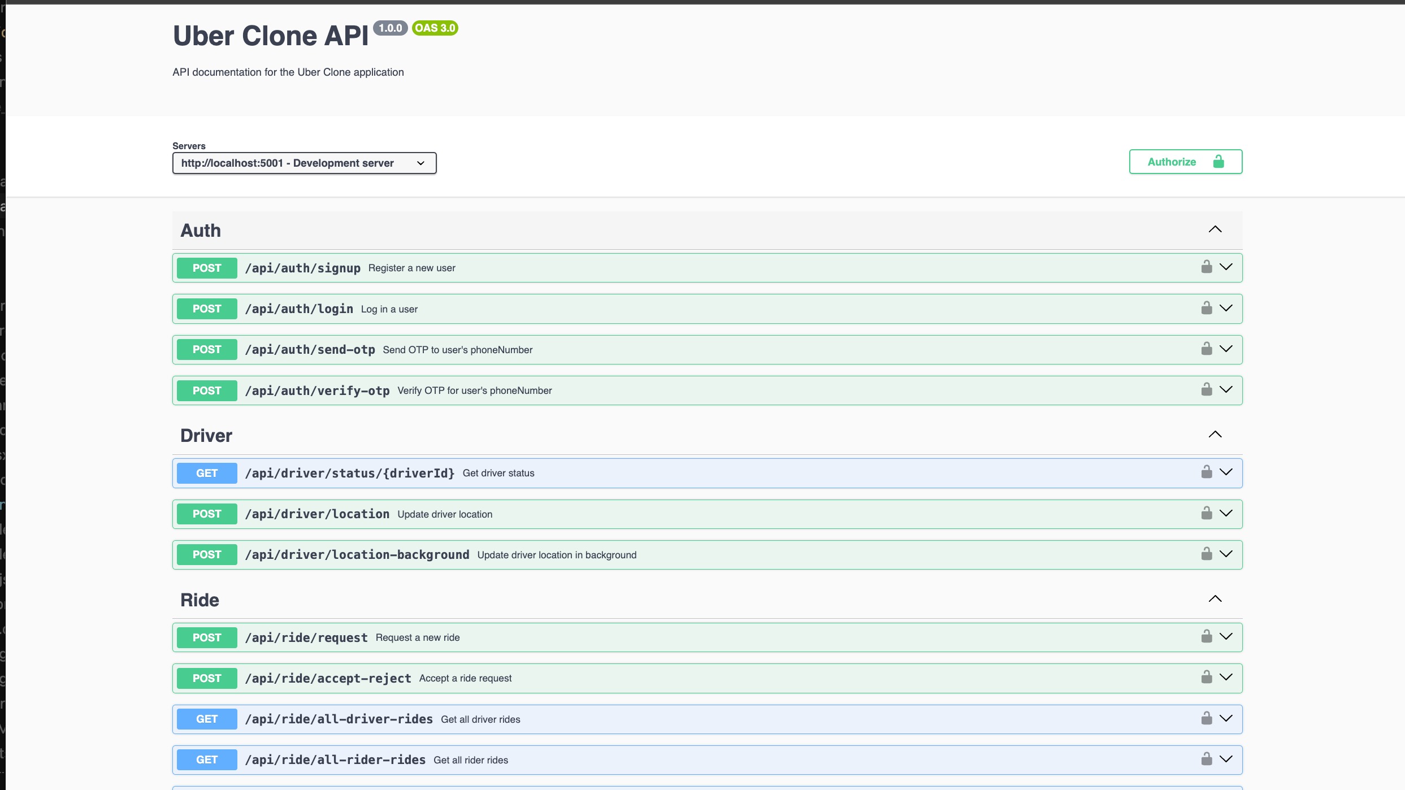Image resolution: width=1405 pixels, height=790 pixels.
Task: Click lock icon on driver status endpoint
Action: coord(1207,472)
